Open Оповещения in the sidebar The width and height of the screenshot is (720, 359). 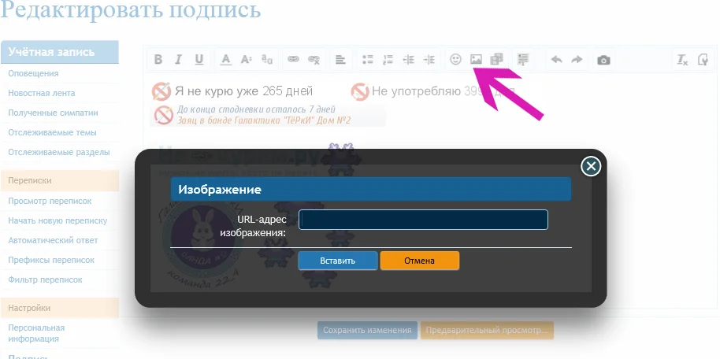coord(33,73)
